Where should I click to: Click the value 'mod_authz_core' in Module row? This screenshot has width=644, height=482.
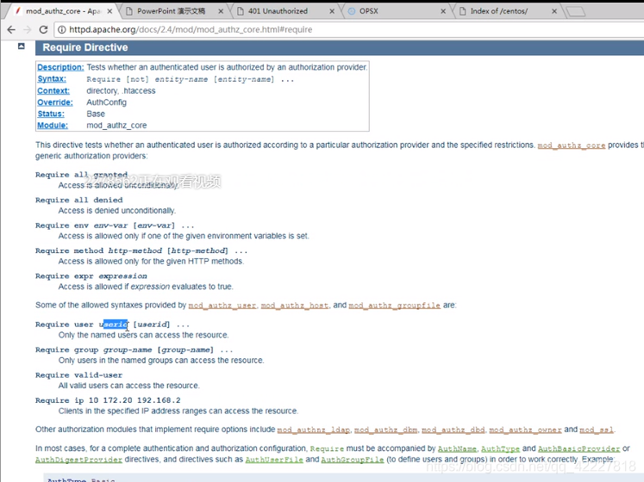click(x=116, y=126)
